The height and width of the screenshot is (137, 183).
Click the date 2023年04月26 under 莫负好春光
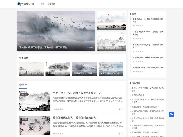[x=58, y=134]
